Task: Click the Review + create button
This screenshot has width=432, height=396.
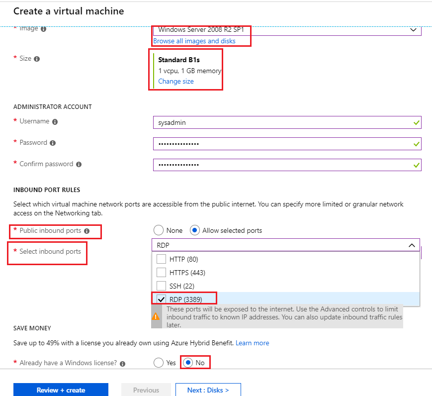Action: pos(61,390)
